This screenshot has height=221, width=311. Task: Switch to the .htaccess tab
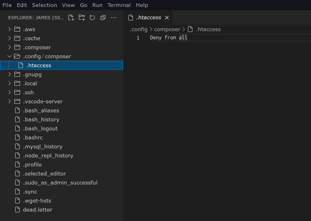[x=148, y=18]
